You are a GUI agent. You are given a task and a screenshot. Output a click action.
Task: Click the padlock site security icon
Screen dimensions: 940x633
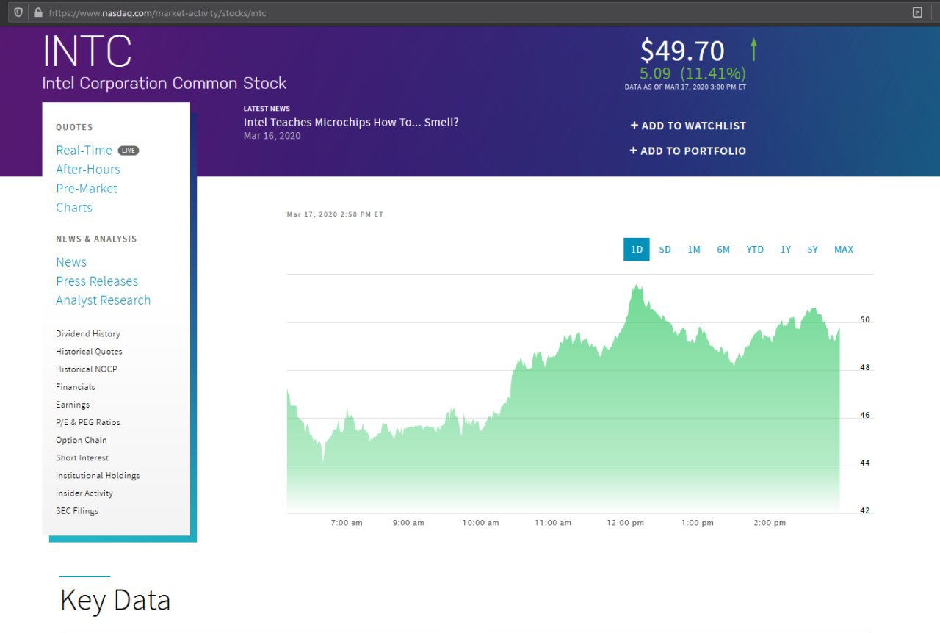[38, 12]
